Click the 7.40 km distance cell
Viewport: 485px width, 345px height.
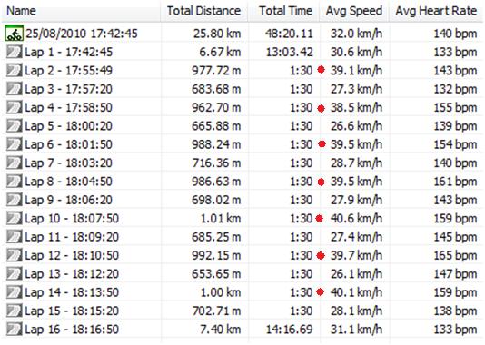click(x=221, y=330)
